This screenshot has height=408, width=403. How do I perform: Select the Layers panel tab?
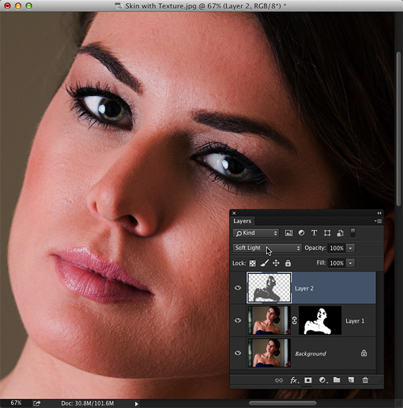point(242,220)
